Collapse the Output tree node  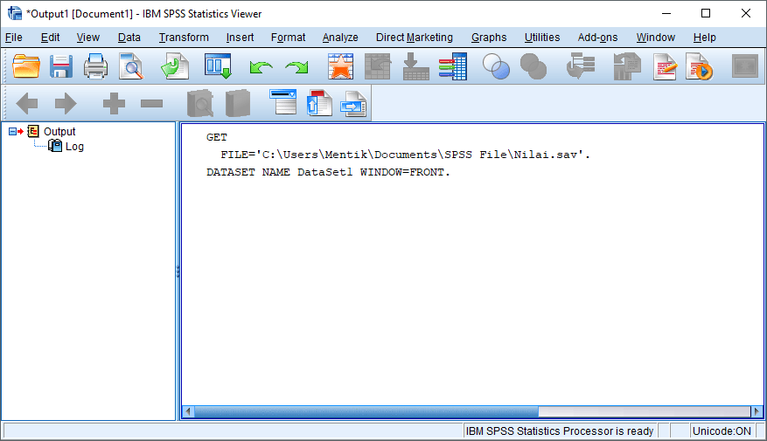pyautogui.click(x=12, y=131)
